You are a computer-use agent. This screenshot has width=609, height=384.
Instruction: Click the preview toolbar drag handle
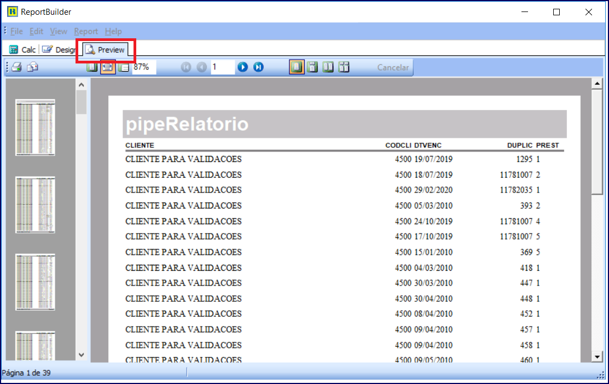point(7,67)
